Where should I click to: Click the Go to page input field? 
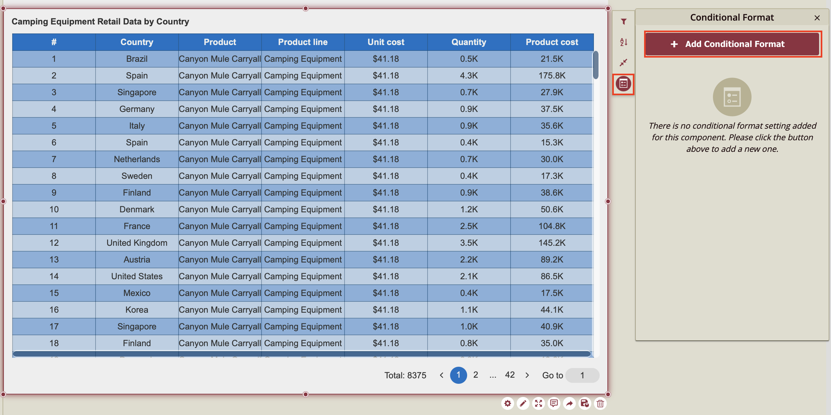click(x=582, y=375)
